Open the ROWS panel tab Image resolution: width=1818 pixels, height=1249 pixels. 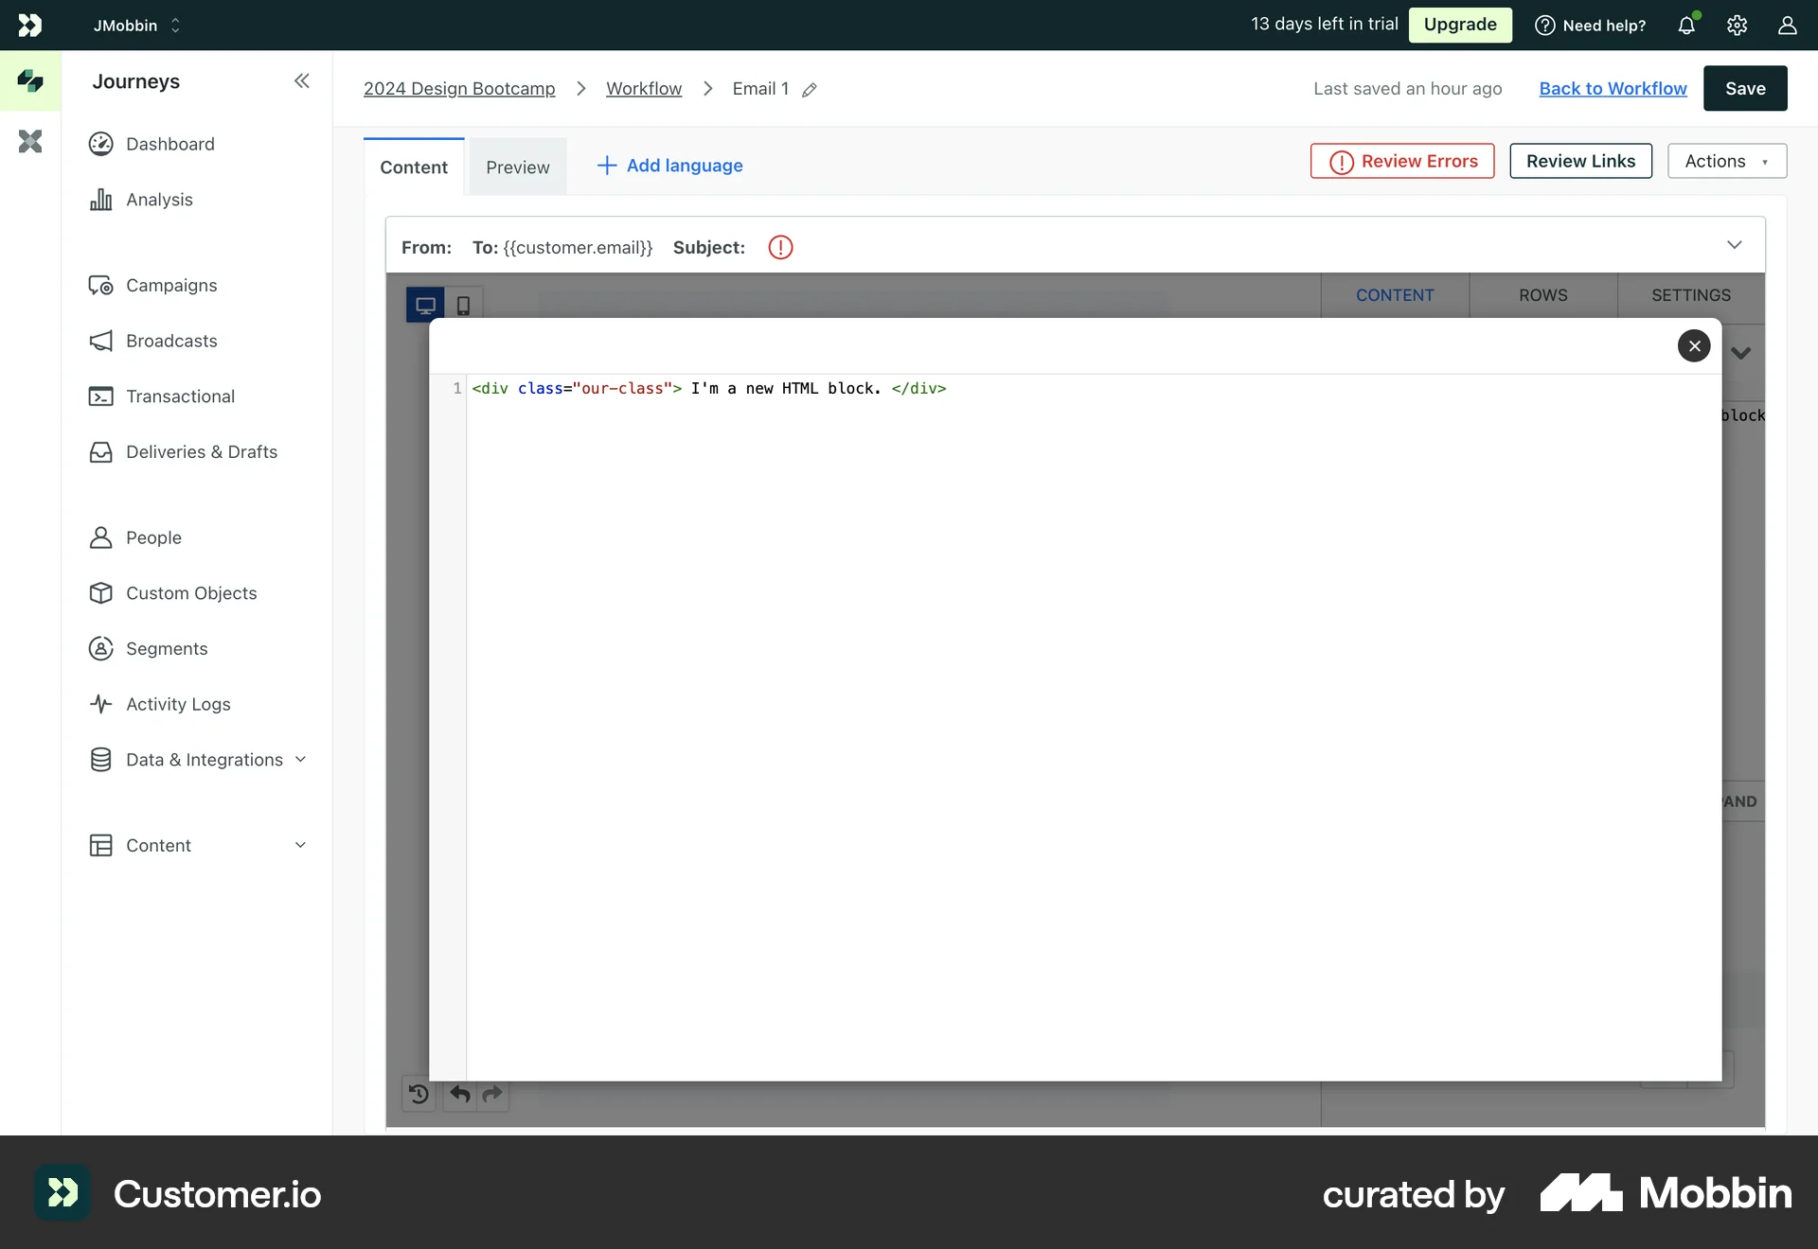tap(1542, 295)
